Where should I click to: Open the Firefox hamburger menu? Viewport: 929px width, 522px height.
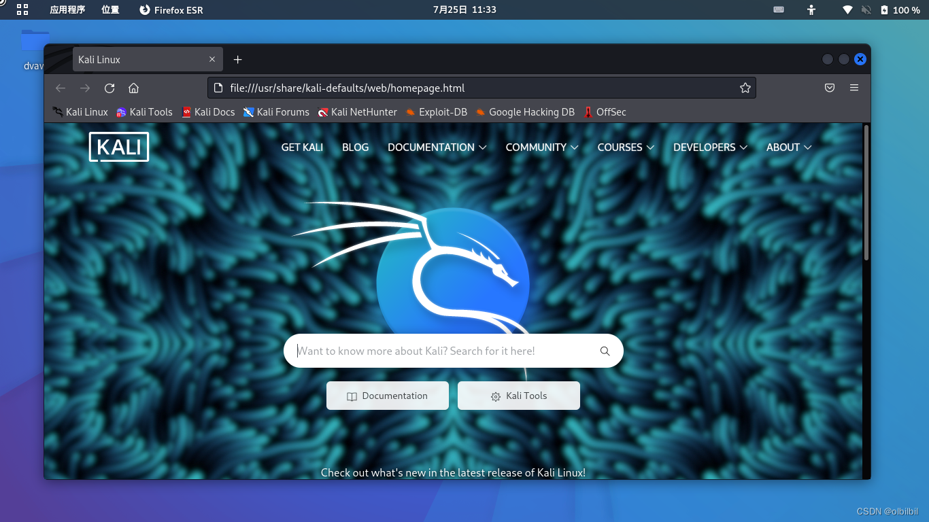pos(854,88)
